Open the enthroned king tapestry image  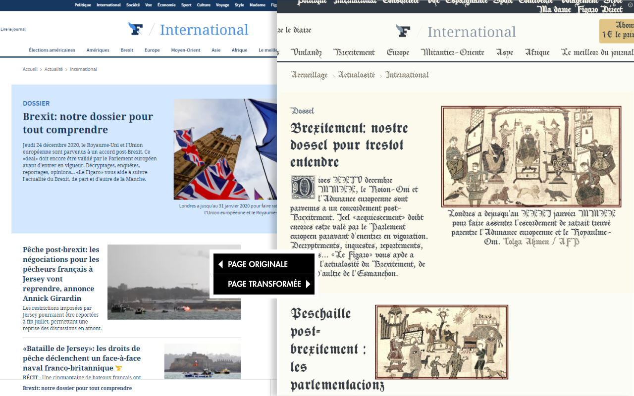coord(531,157)
